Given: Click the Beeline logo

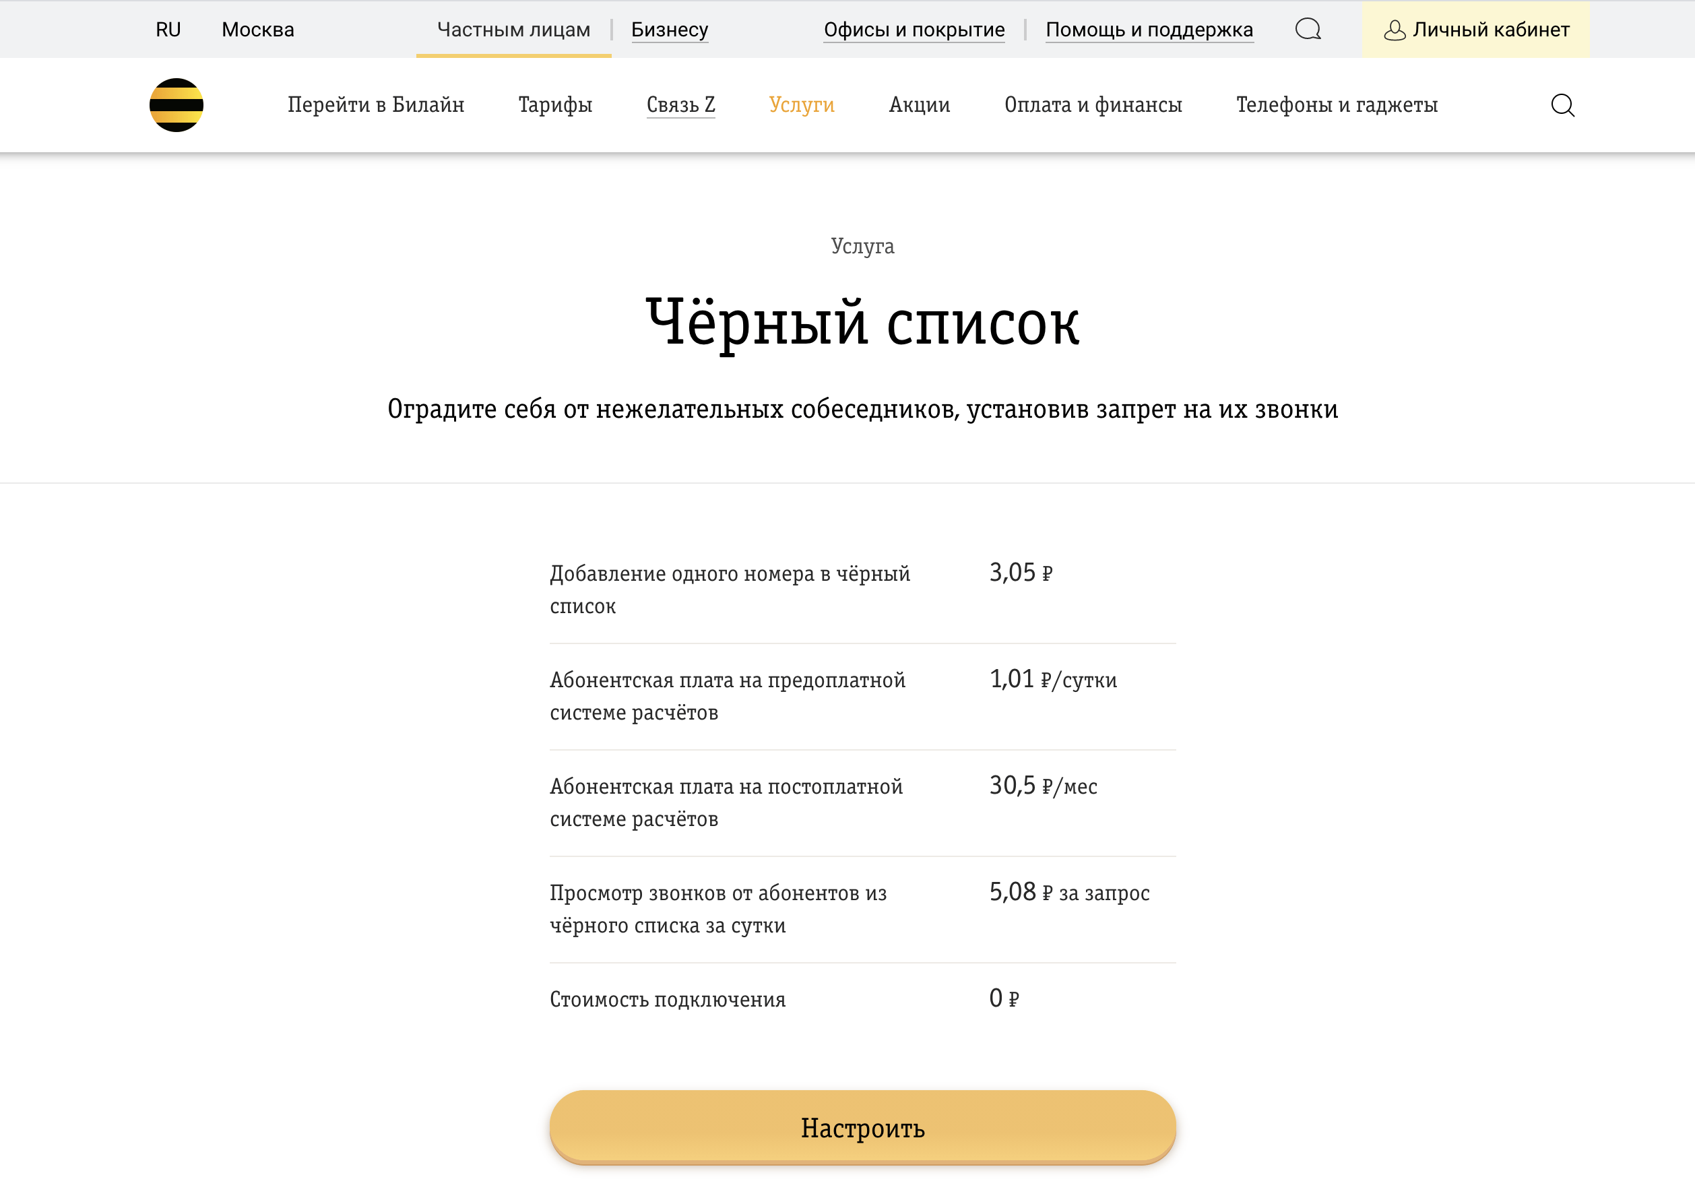Looking at the screenshot, I should coord(177,104).
